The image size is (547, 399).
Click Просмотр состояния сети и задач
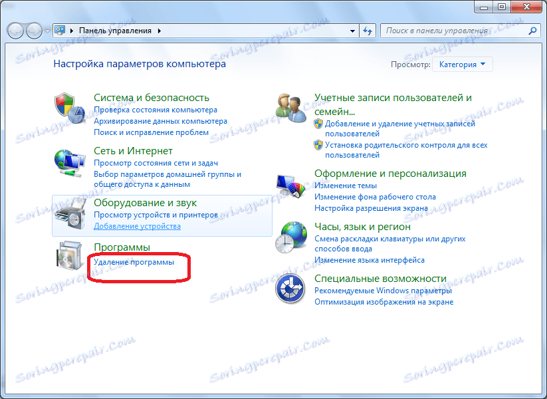point(156,163)
